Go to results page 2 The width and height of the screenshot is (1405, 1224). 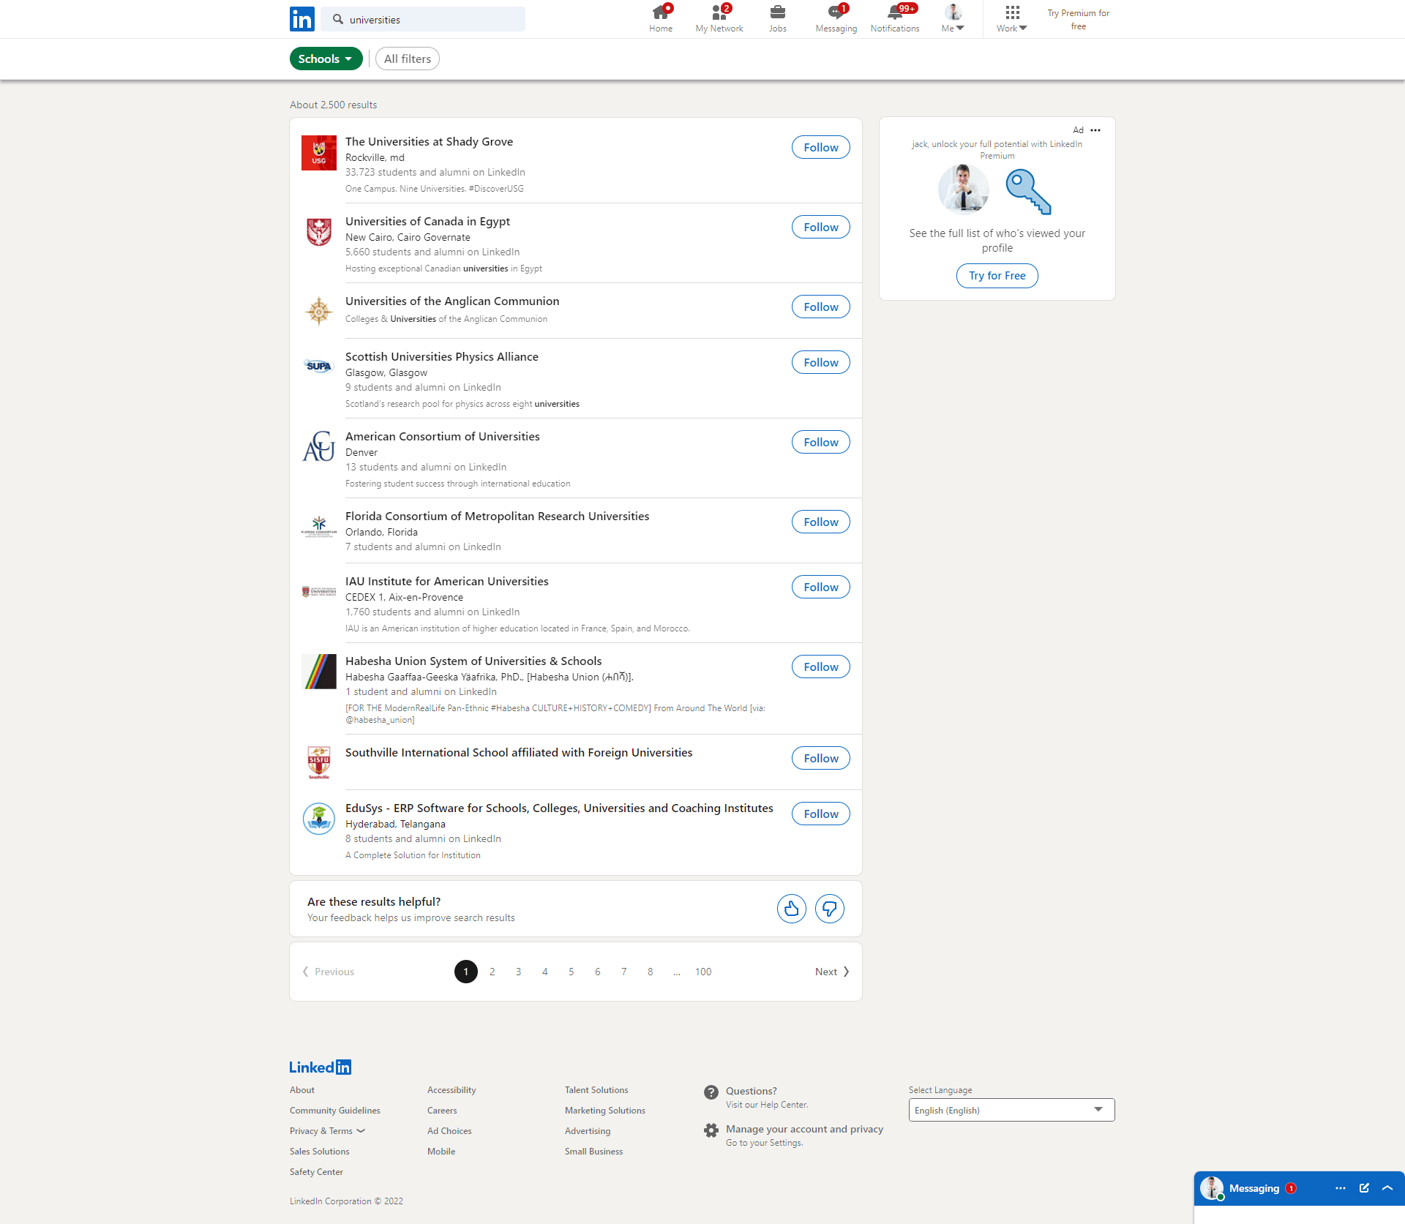[x=492, y=972]
